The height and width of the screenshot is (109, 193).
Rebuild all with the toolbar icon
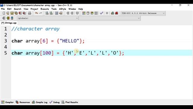pyautogui.click(x=96, y=13)
